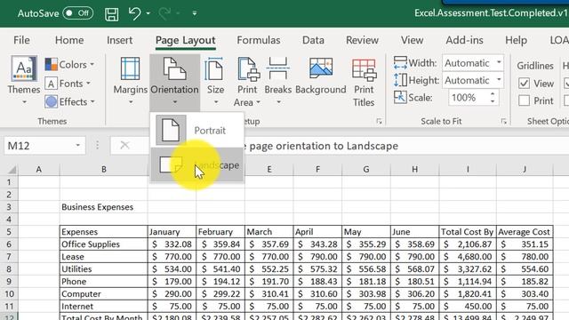Click the Margins icon
This screenshot has width=569, height=320.
131,68
